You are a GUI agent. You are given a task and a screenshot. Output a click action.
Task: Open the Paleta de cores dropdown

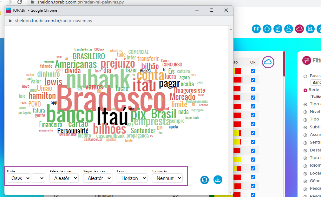[x=64, y=178]
